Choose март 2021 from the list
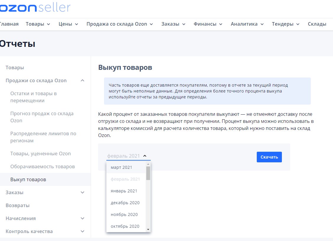 126,167
